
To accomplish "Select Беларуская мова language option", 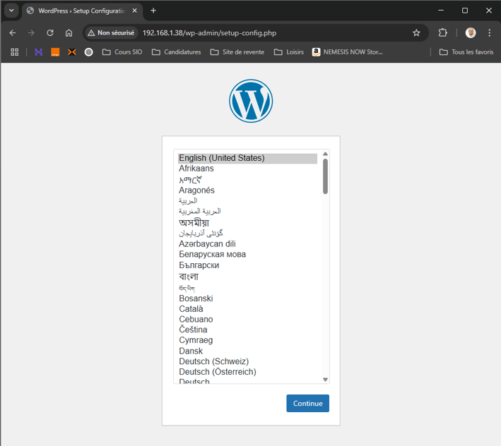I will pos(247,254).
